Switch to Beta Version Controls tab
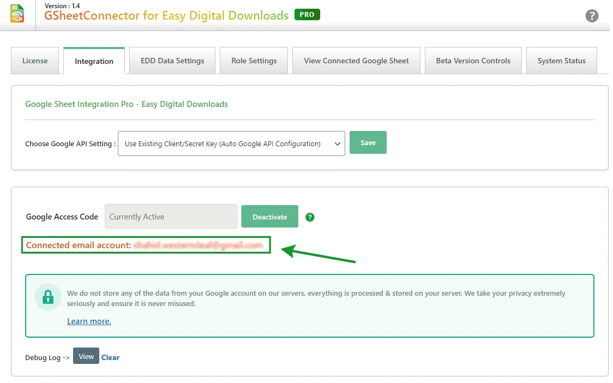 click(x=473, y=61)
